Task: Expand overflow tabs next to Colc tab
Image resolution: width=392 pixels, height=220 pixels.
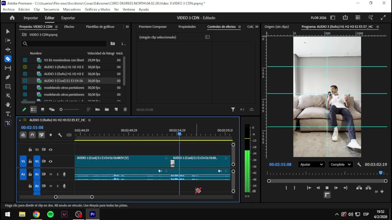Action: point(257,27)
